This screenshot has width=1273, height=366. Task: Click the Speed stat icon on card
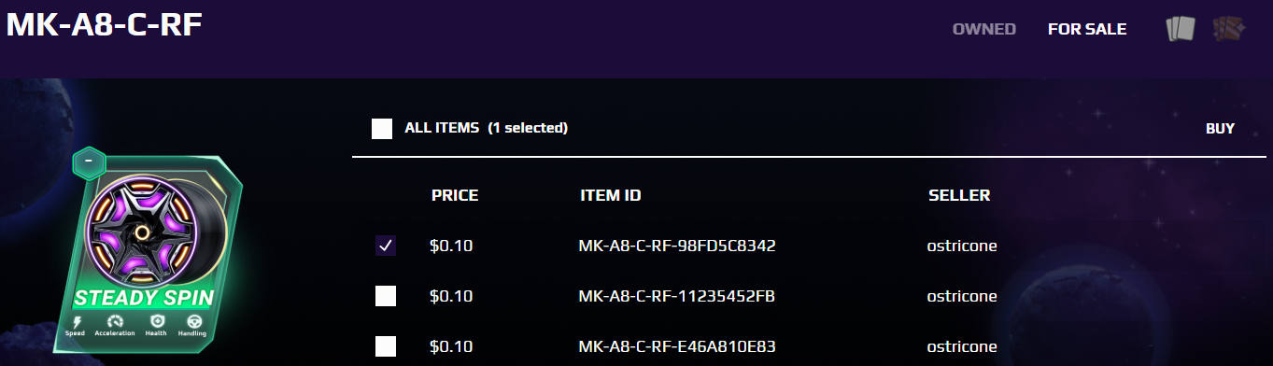tap(75, 321)
